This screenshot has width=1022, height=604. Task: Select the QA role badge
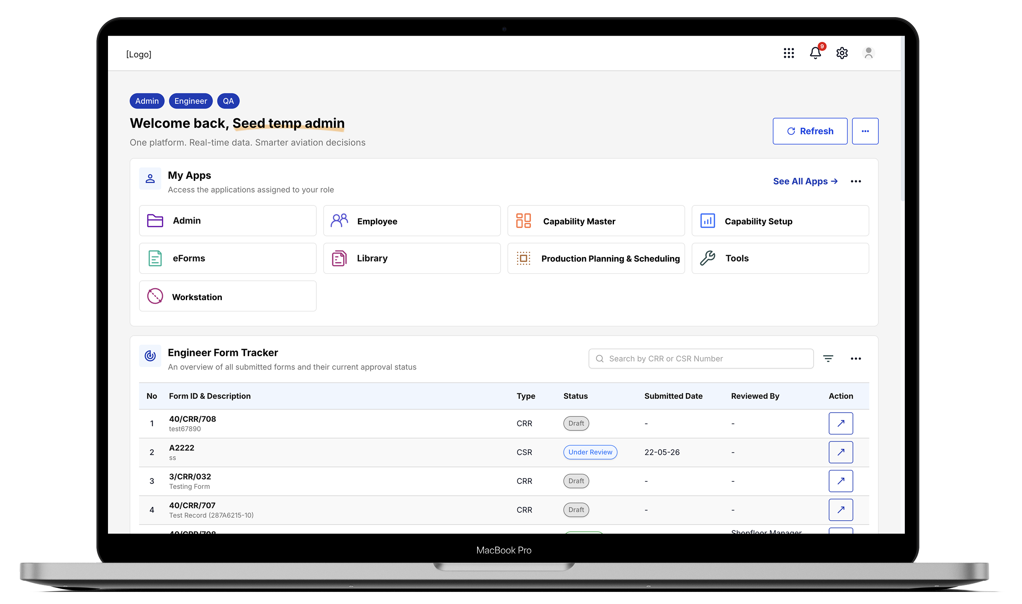pos(228,101)
